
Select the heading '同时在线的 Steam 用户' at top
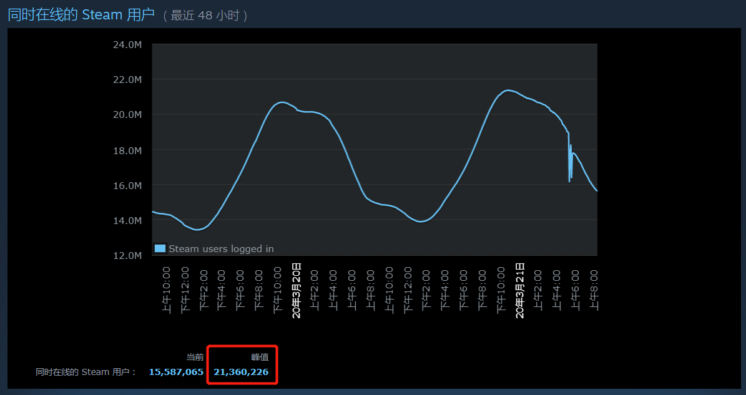(x=81, y=15)
